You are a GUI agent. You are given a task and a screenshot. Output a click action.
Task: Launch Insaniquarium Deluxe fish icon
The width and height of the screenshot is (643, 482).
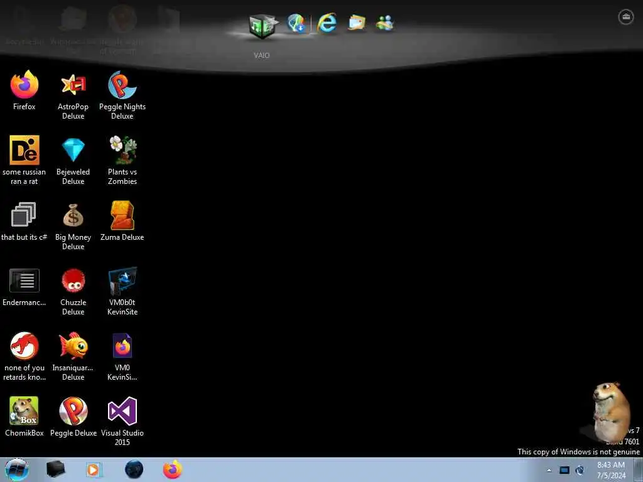[73, 356]
